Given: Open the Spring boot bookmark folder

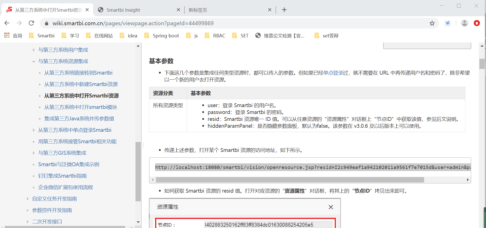Looking at the screenshot, I should click(x=161, y=36).
